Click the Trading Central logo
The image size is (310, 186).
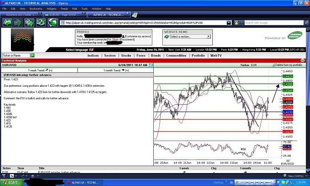point(295,35)
